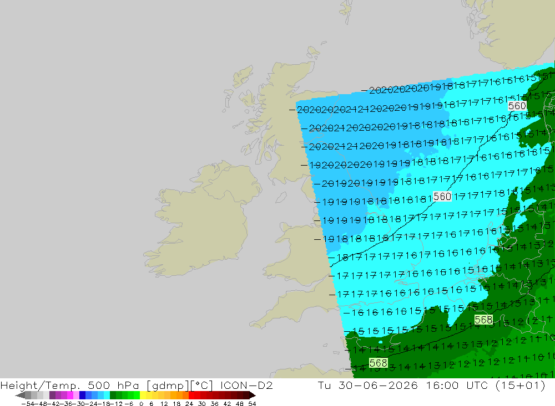Click the '500 hPa' level text

pyautogui.click(x=113, y=386)
